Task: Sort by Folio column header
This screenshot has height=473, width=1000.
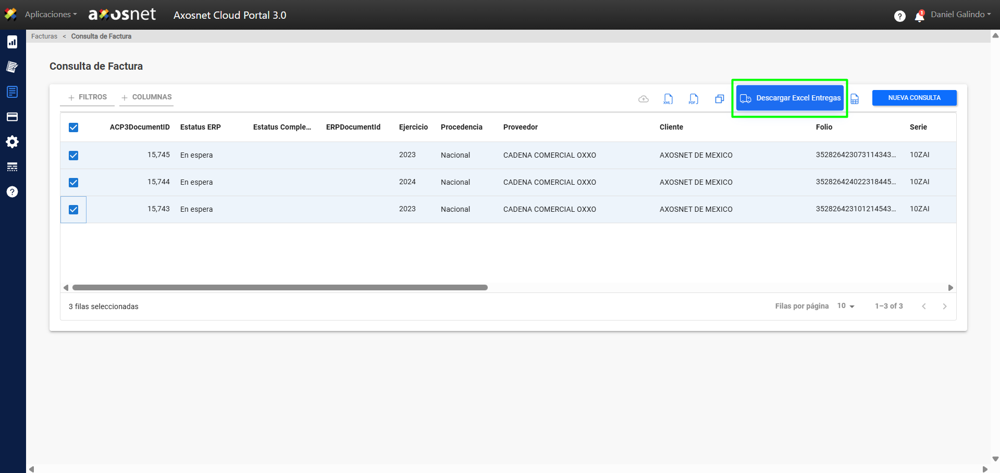Action: pos(824,127)
